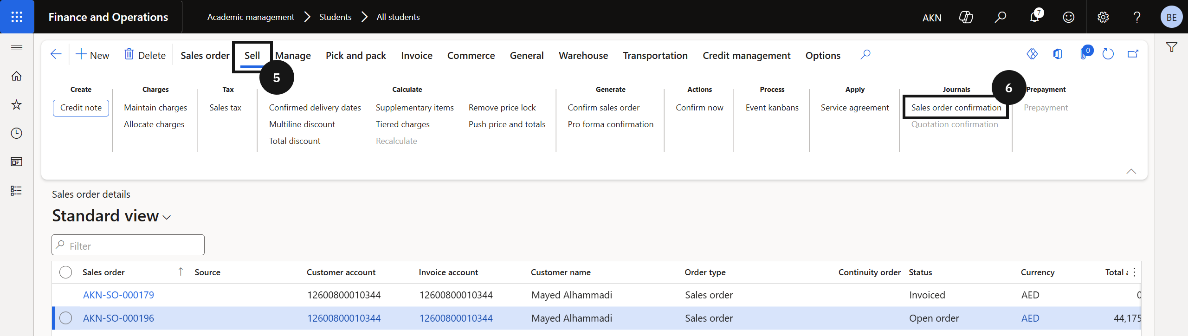Click Confirm now action
This screenshot has height=336, width=1188.
(699, 108)
